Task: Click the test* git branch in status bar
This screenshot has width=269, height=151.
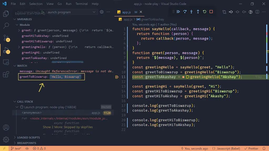Action: click(16, 148)
